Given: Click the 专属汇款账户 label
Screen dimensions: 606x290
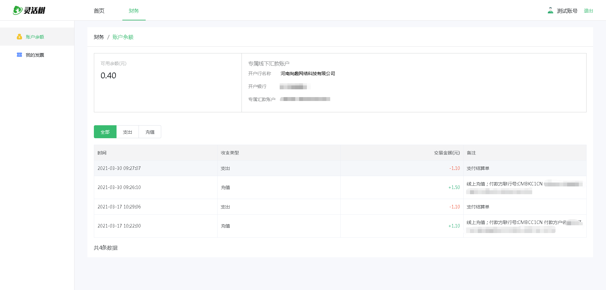Looking at the screenshot, I should pos(262,99).
